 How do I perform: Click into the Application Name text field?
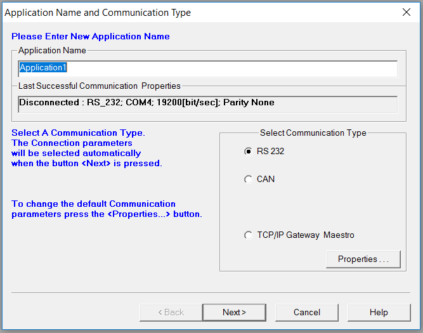[208, 69]
